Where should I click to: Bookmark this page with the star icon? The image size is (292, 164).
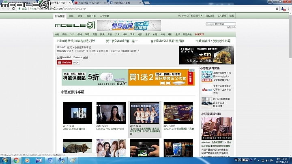click(x=277, y=9)
